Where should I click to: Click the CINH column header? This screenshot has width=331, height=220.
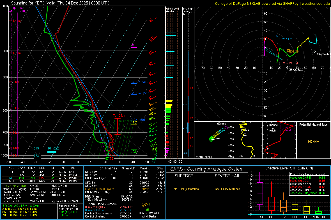32,168
